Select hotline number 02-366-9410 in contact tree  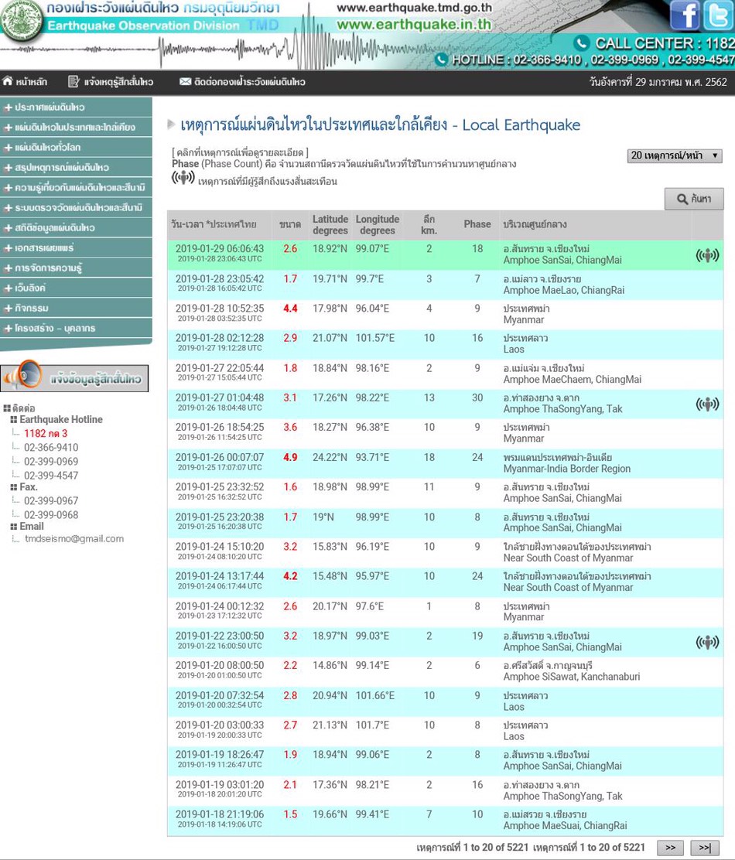click(x=51, y=448)
